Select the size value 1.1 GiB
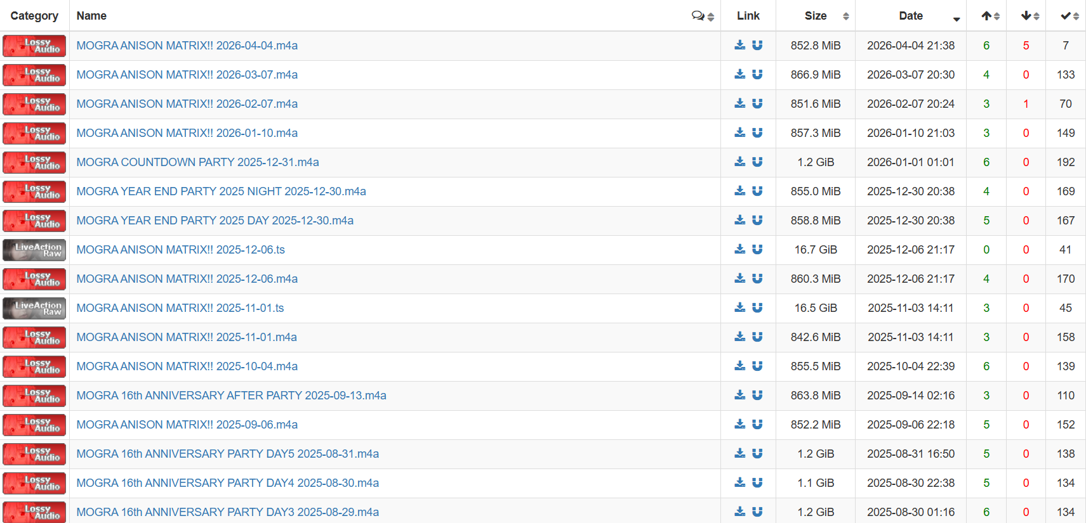The image size is (1086, 523). point(816,483)
